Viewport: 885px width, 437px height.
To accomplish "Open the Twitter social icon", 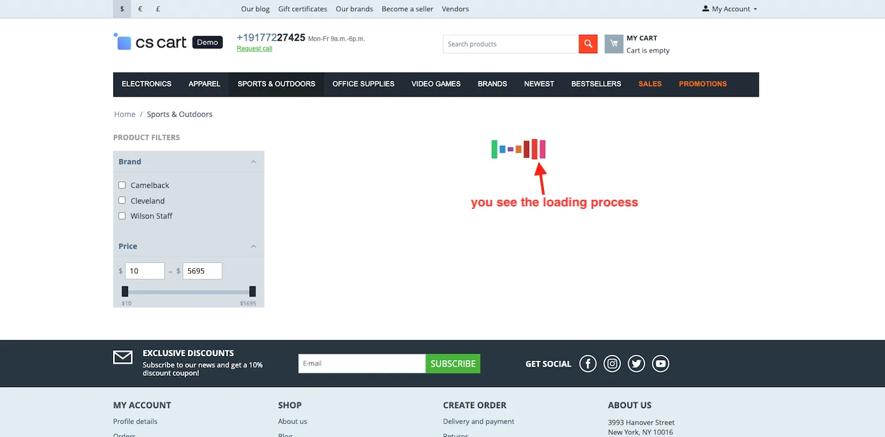I will pos(636,363).
